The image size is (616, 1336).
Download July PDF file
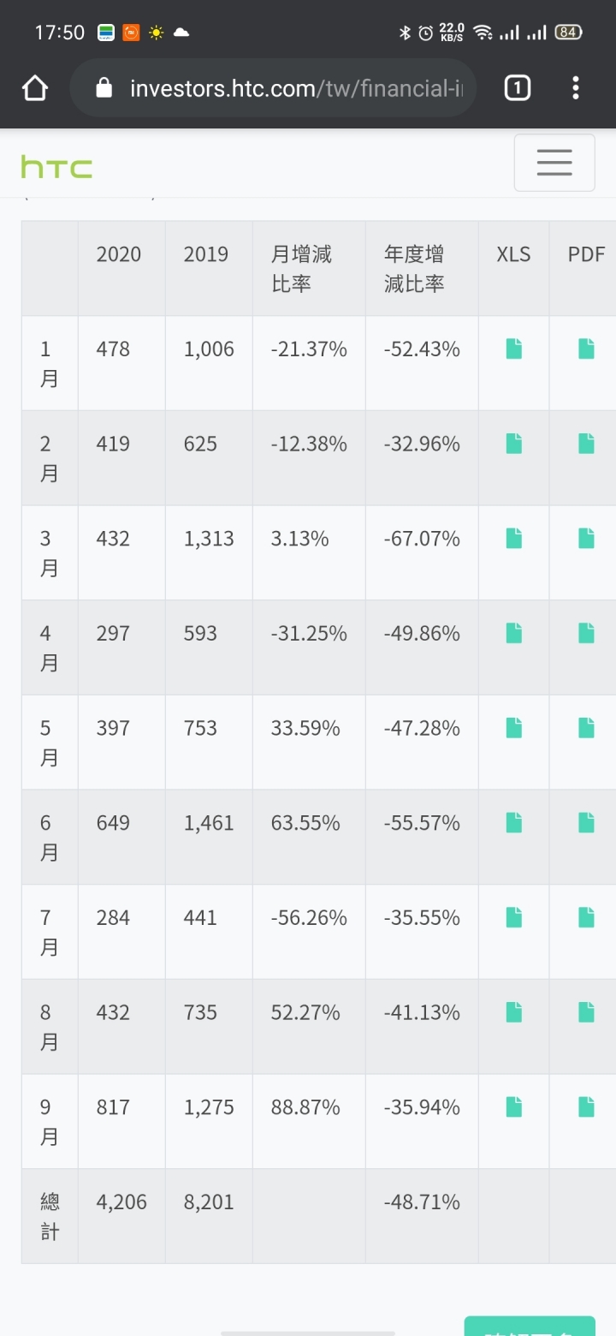[586, 917]
